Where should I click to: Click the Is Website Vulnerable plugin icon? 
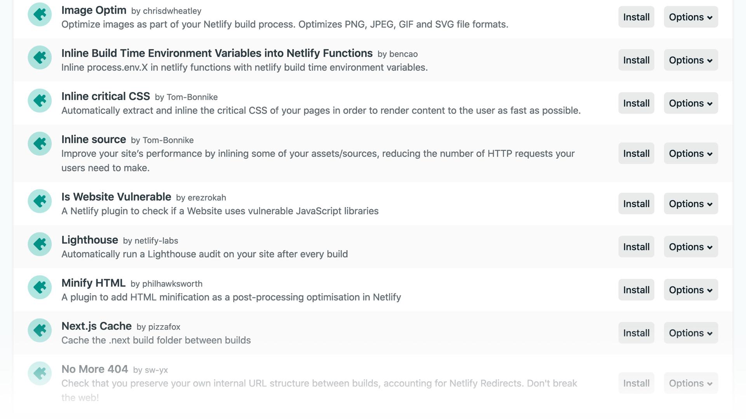pos(39,201)
